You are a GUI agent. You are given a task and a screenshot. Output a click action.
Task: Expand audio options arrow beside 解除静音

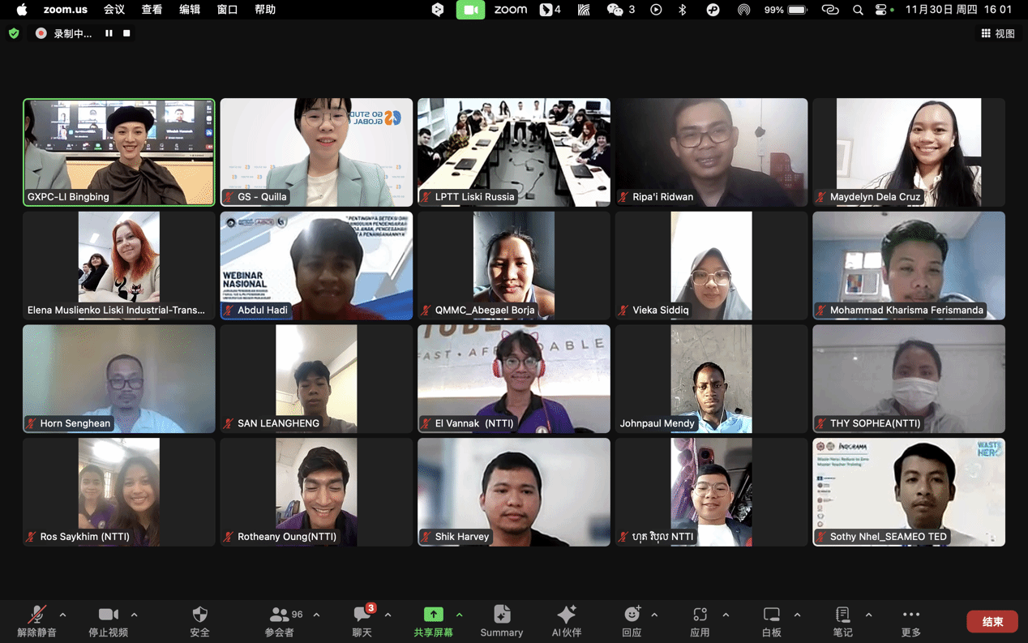(x=63, y=615)
